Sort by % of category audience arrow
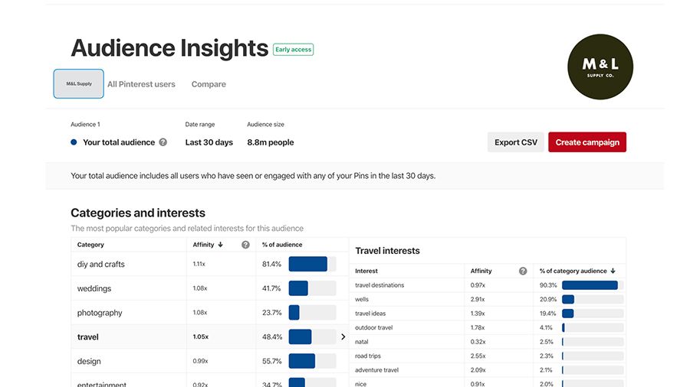The image size is (690, 387). pyautogui.click(x=613, y=271)
